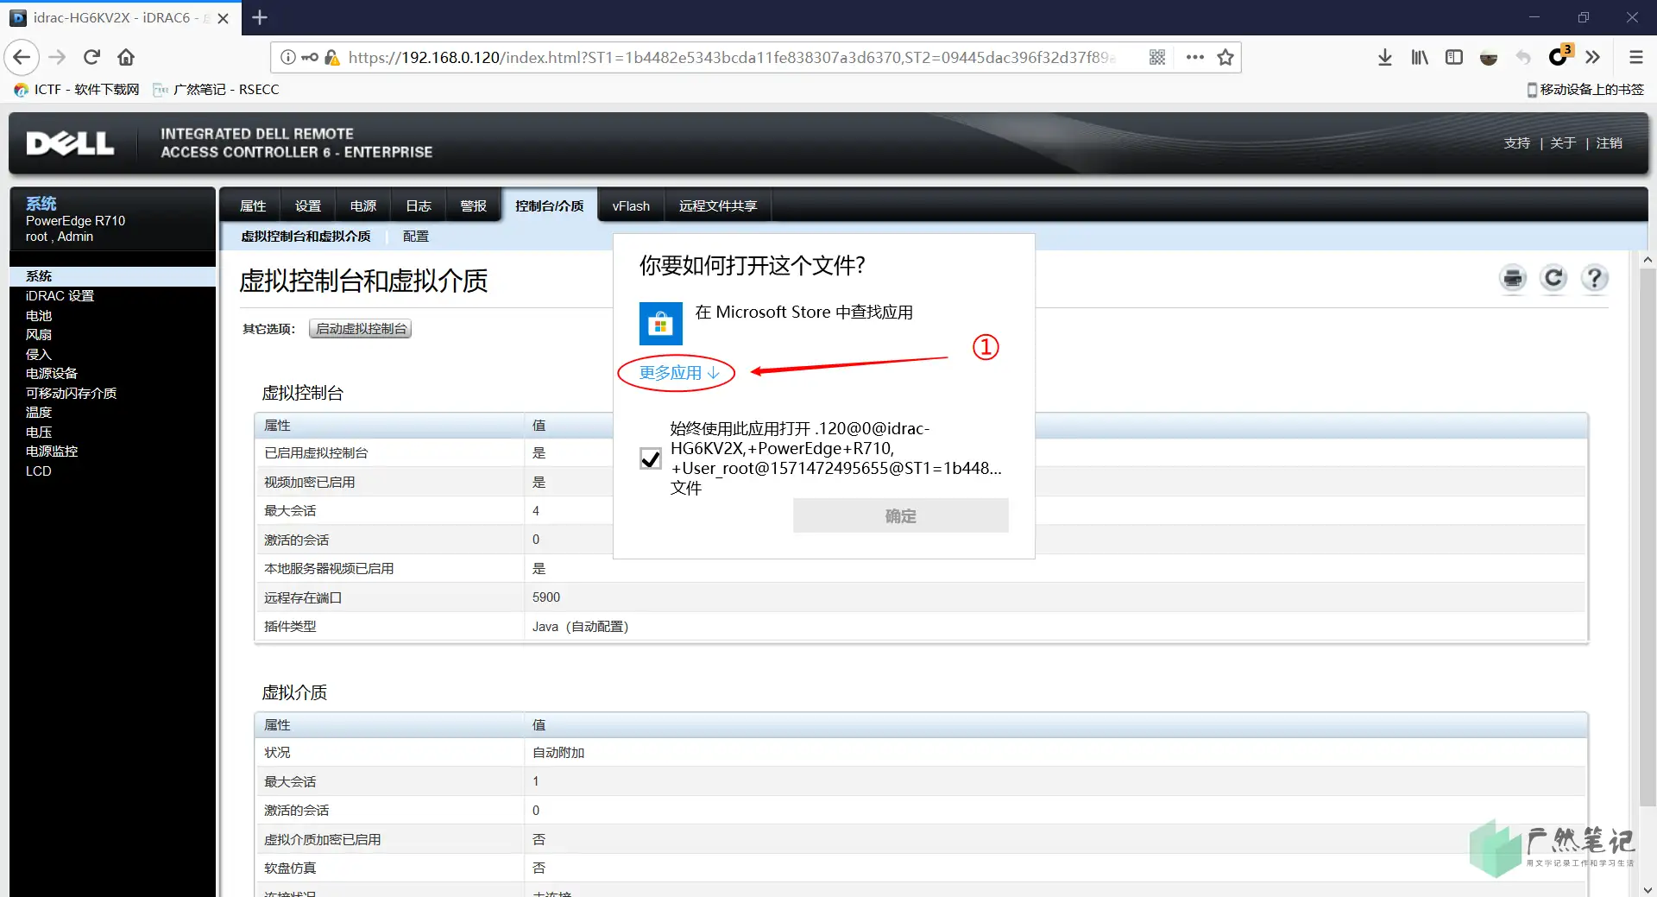
Task: Click the 启动虚拟控制台 button
Action: pyautogui.click(x=361, y=329)
